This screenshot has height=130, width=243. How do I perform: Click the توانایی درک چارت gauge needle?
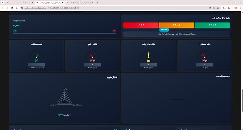point(149,55)
